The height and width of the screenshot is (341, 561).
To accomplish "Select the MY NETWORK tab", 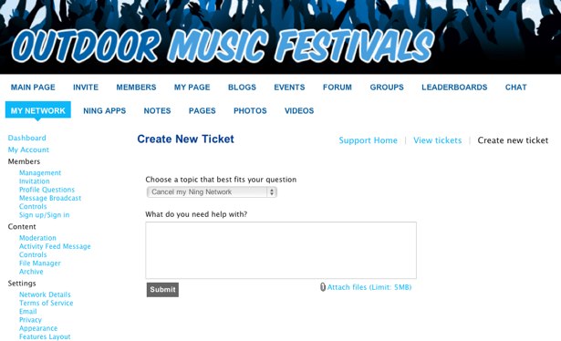I will (38, 110).
